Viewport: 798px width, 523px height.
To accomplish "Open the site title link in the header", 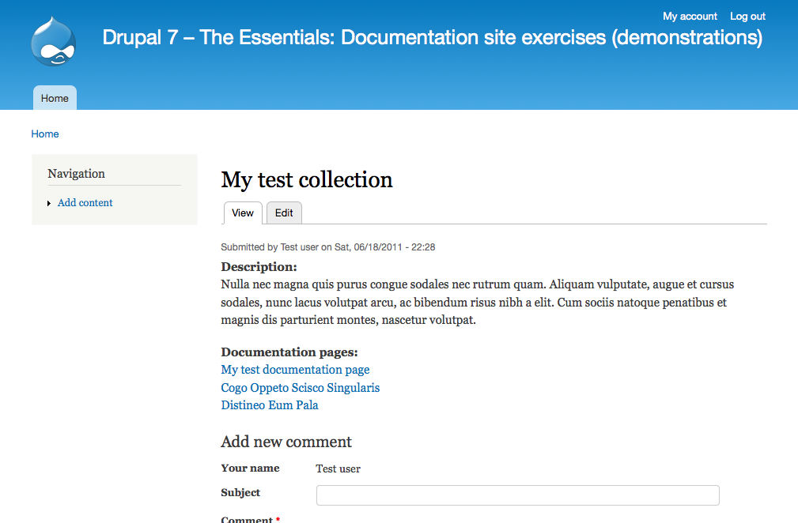I will point(433,37).
